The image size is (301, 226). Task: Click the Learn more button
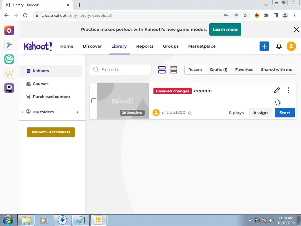(x=225, y=29)
